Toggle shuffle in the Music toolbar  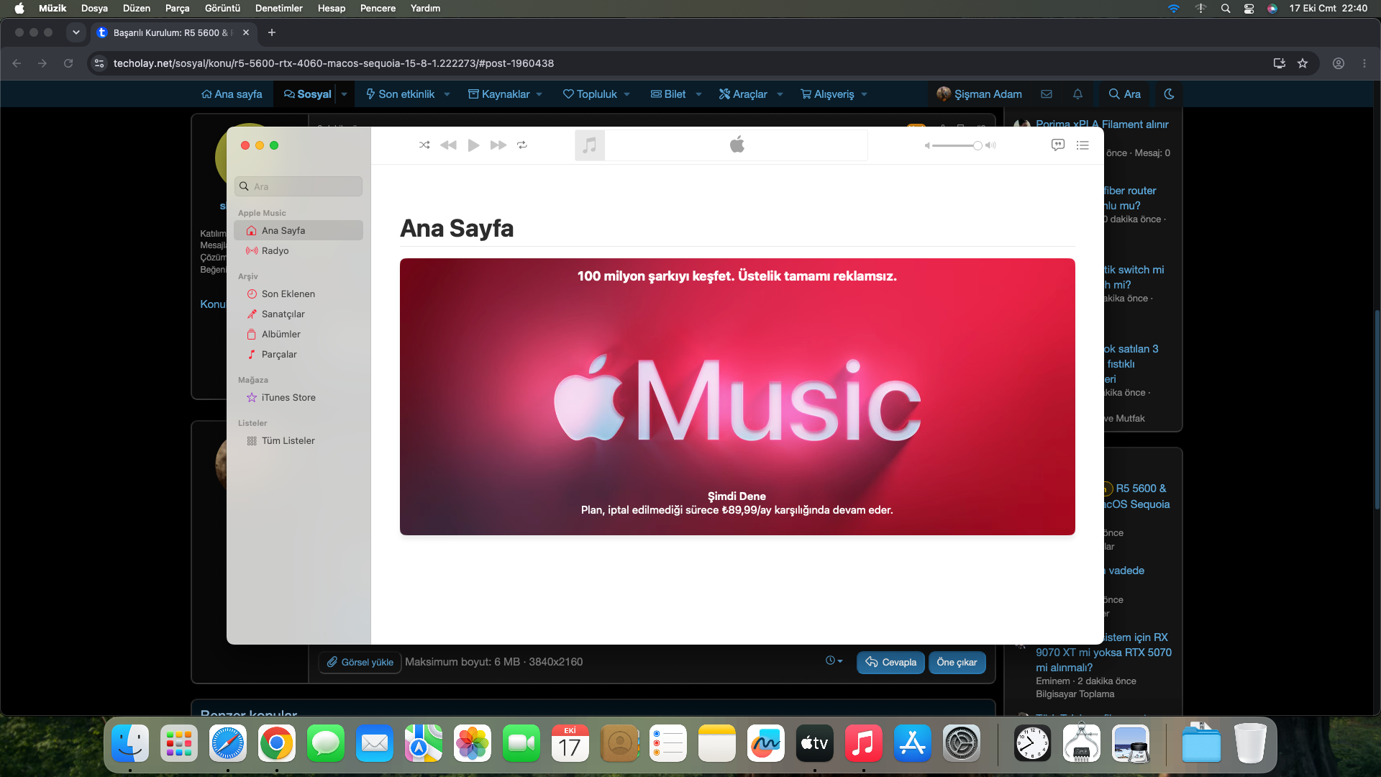pyautogui.click(x=424, y=145)
